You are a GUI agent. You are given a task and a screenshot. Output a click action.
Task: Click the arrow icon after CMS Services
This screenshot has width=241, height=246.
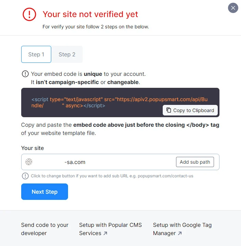tap(105, 233)
